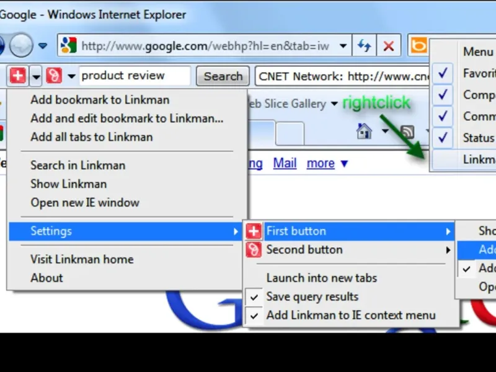Toggle the Favorites bar checkmark

coord(443,73)
